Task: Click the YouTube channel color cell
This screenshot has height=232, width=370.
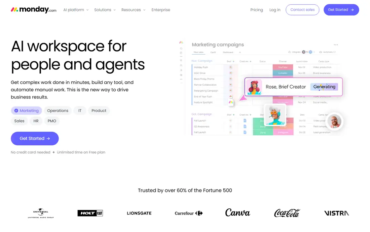Action: pyautogui.click(x=283, y=67)
